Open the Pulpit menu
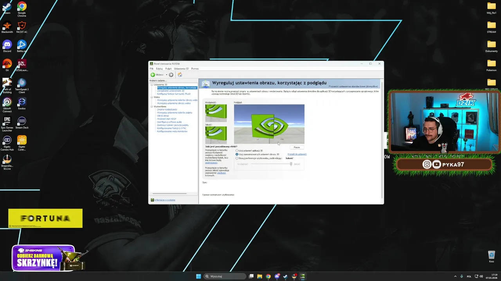This screenshot has width=501, height=281. click(x=168, y=69)
